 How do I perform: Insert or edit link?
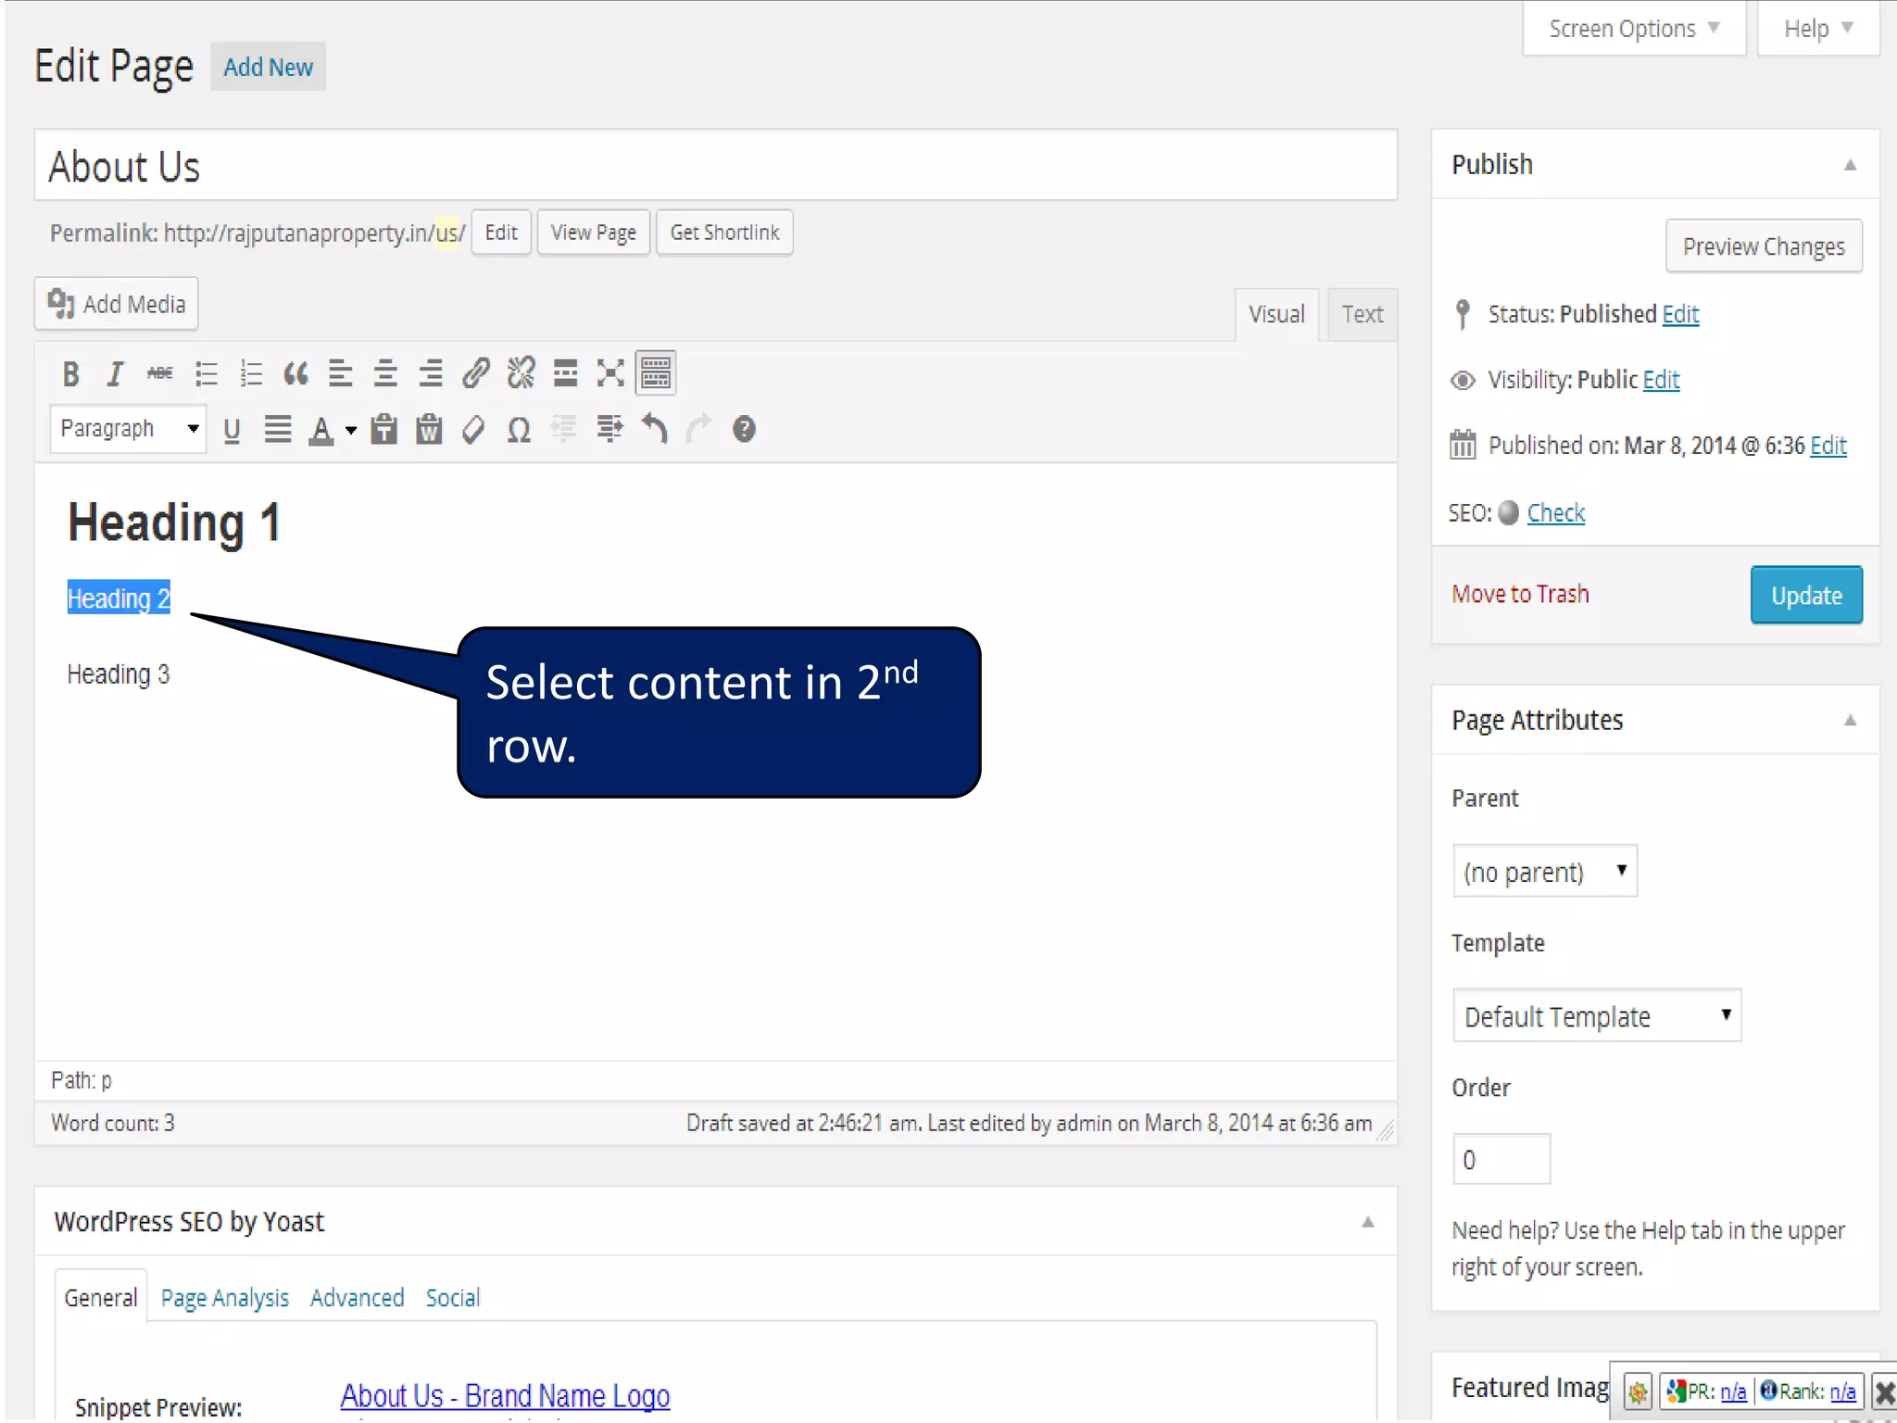pyautogui.click(x=476, y=374)
